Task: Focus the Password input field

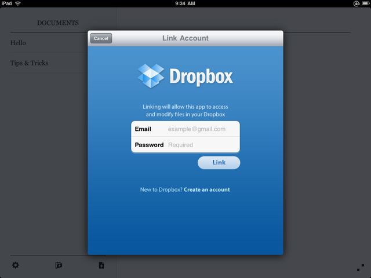Action: click(x=185, y=145)
